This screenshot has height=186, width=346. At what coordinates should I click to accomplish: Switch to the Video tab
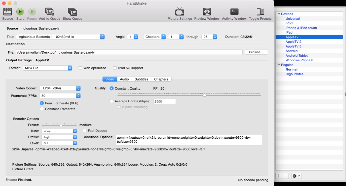(109, 79)
